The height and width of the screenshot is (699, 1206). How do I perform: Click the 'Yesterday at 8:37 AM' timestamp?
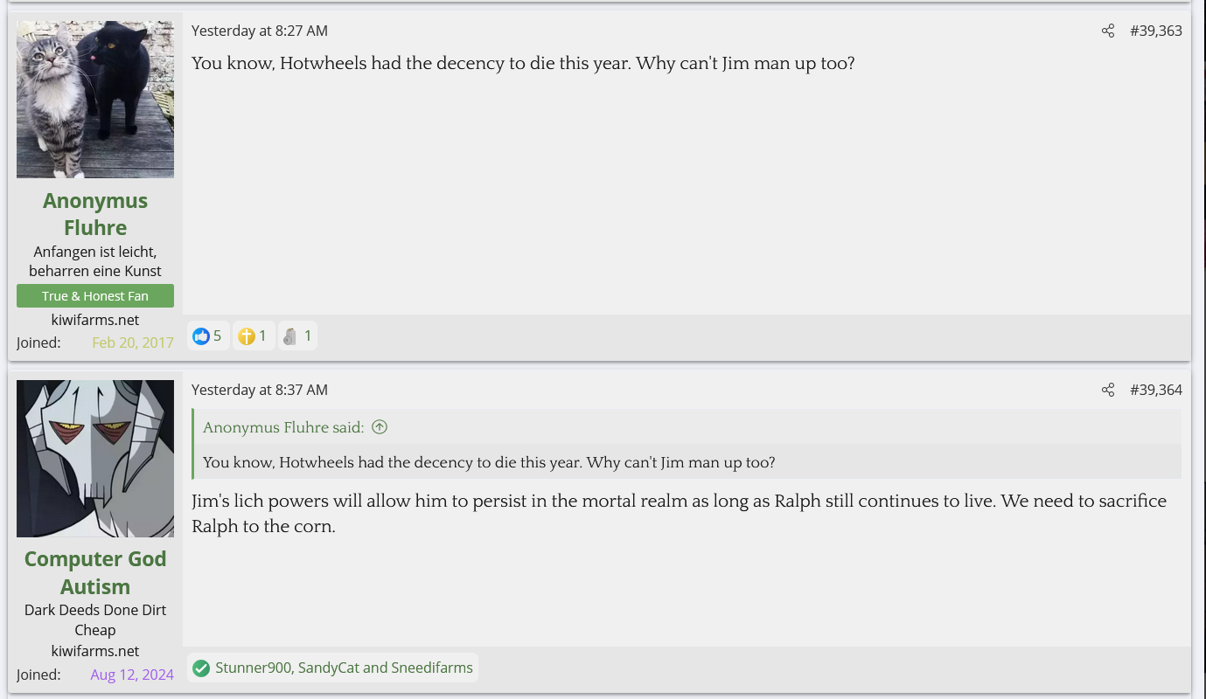tap(260, 391)
